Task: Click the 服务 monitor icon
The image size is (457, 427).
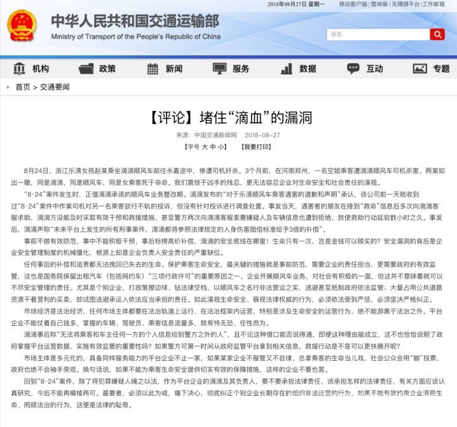Action: tap(219, 69)
